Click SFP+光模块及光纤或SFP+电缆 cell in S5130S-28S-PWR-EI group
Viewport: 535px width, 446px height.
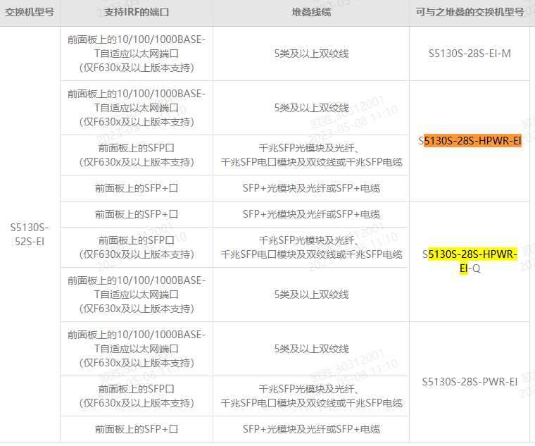(311, 429)
